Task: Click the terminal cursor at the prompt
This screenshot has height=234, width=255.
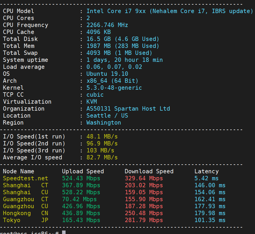Action: pyautogui.click(x=64, y=233)
